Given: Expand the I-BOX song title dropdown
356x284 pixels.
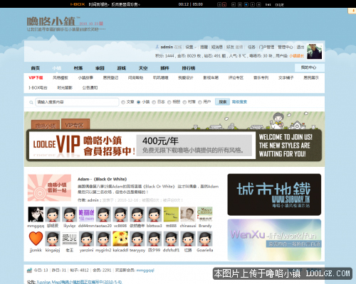Looking at the screenshot, I should click(x=115, y=4).
